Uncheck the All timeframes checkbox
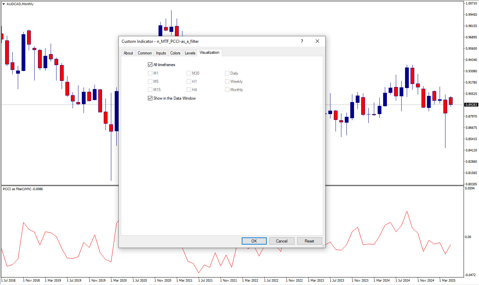Screen dimensions: 479x285 coord(150,64)
